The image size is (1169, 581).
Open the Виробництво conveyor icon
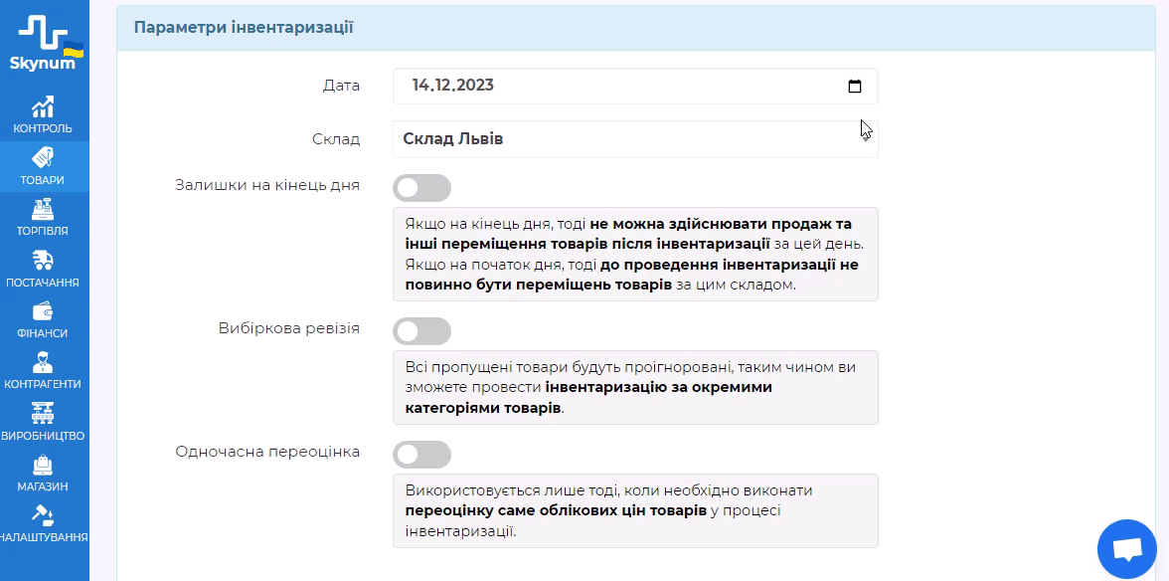[x=43, y=414]
